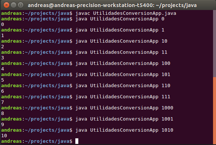The height and width of the screenshot is (145, 216).
Task: Click the command with argument 1010
Action: click(124, 130)
